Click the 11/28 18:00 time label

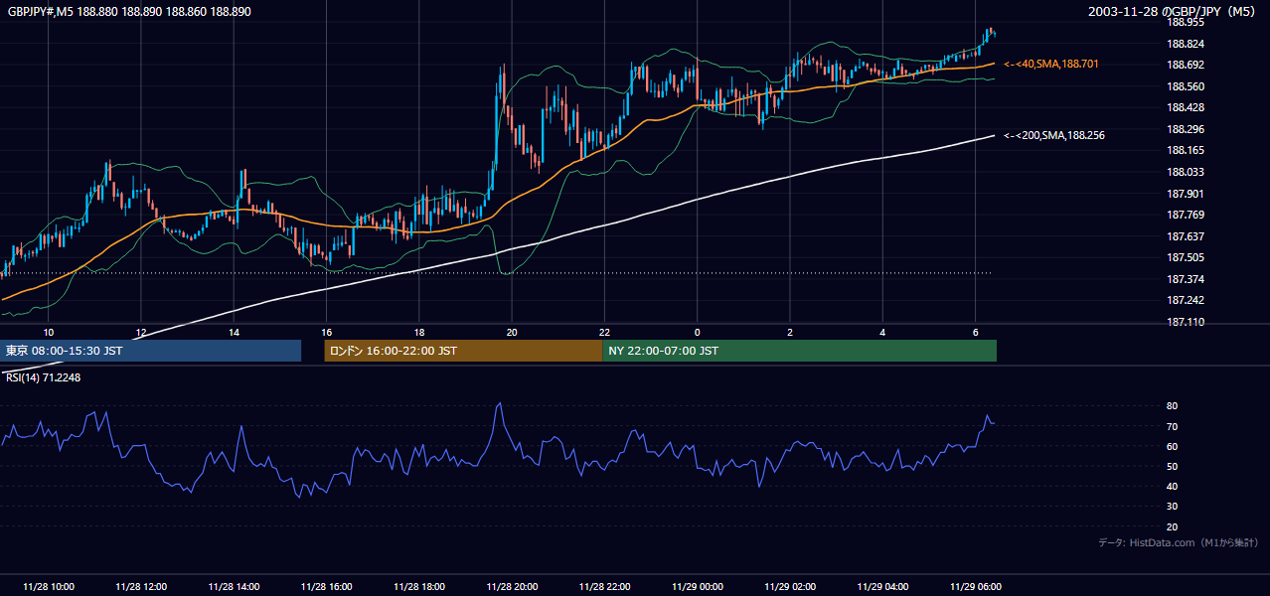pyautogui.click(x=419, y=586)
